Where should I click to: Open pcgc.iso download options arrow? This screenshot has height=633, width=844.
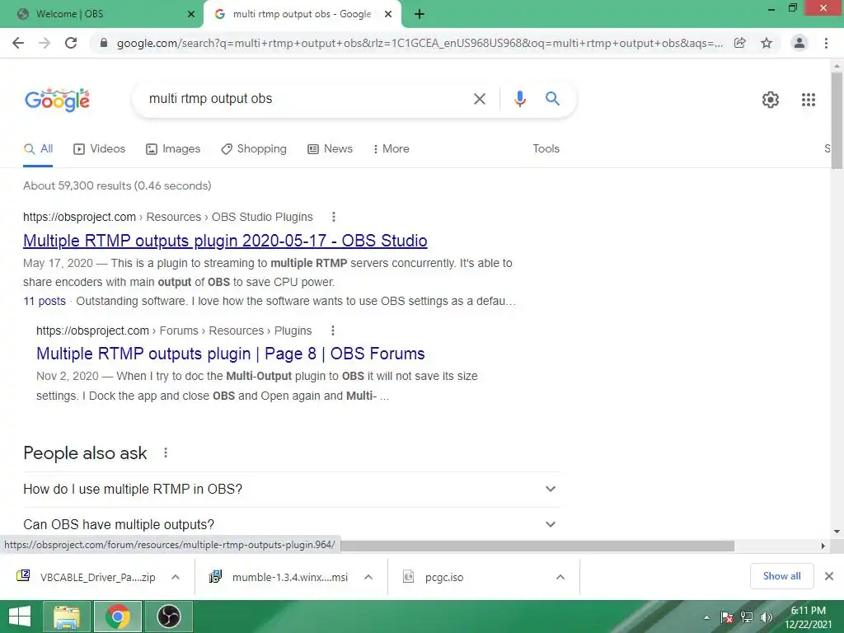point(560,577)
